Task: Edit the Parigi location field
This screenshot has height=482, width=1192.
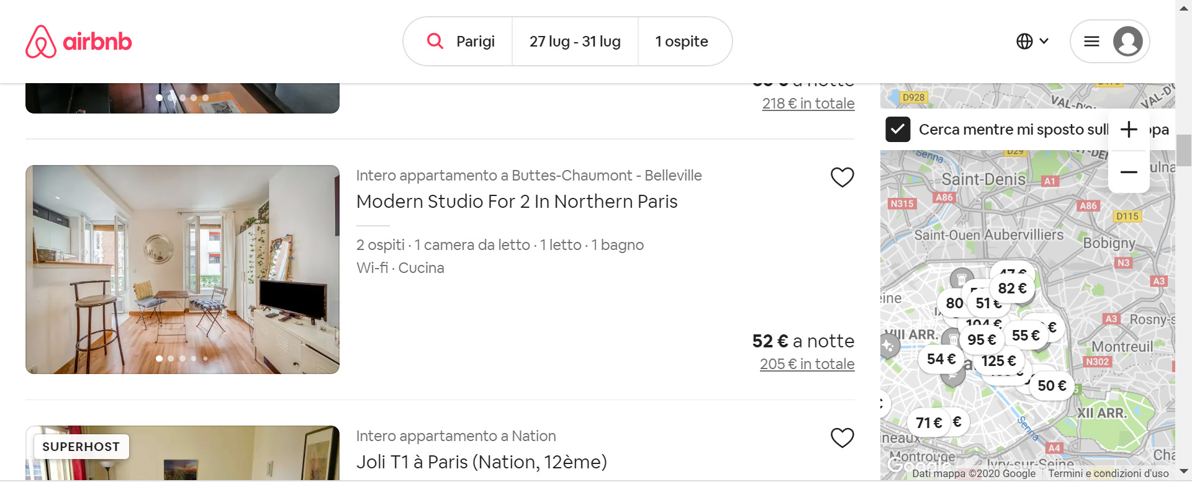Action: click(475, 42)
